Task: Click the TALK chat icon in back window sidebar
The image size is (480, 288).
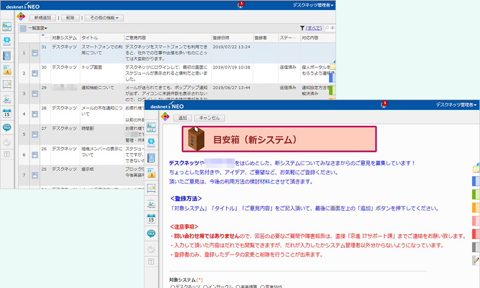Action: coord(7,128)
